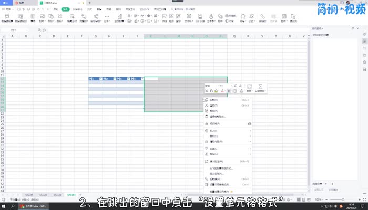This screenshot has height=210, width=368.
Task: Open the Windows Start menu
Action: 4,206
